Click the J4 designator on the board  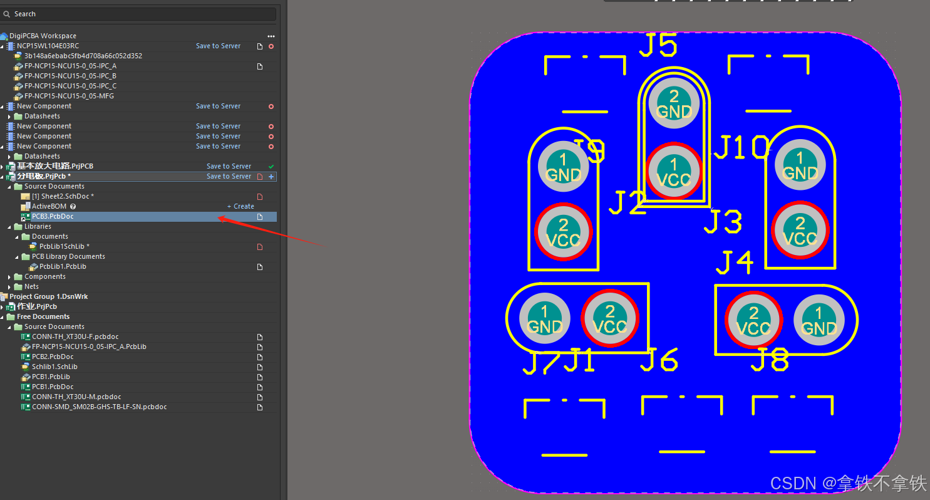[x=735, y=262]
